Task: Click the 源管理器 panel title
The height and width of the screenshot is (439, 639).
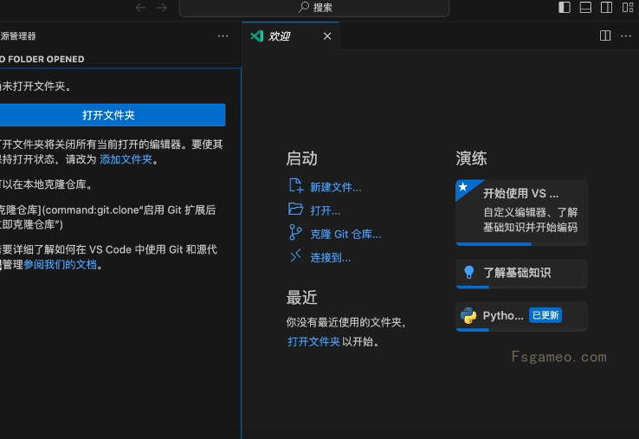Action: [x=18, y=36]
